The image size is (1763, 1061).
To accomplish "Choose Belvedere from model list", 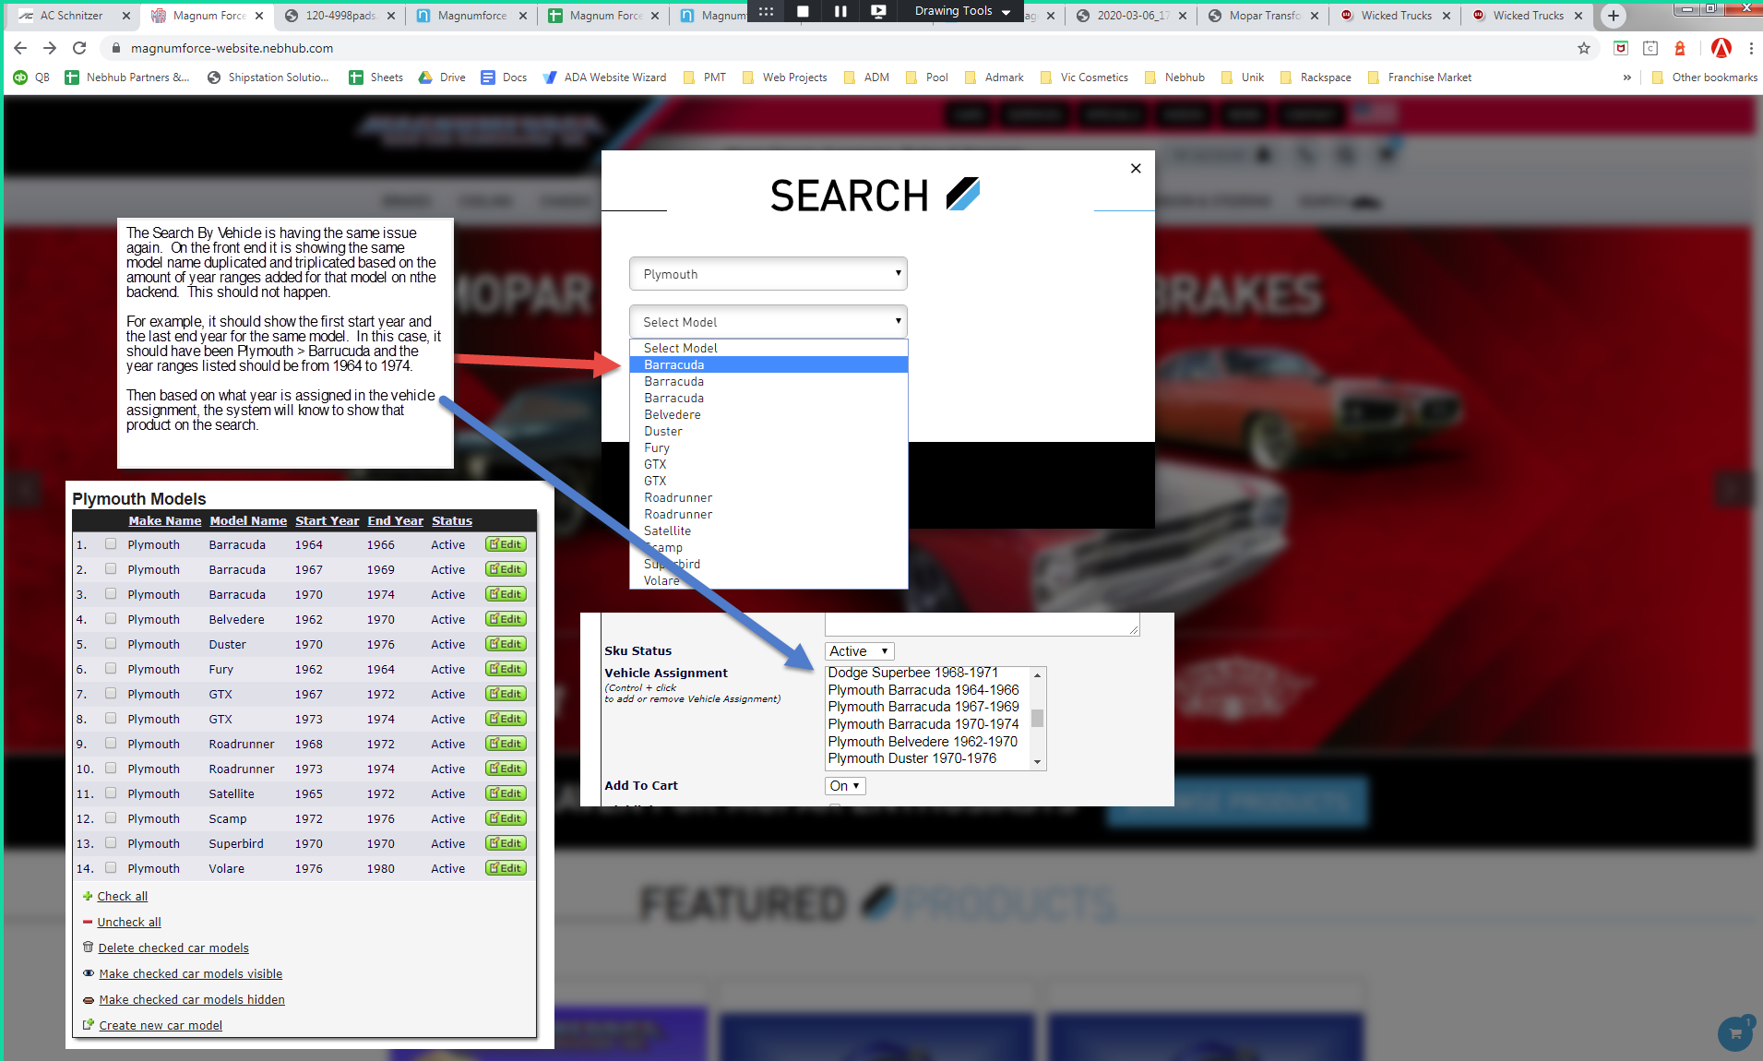I will pyautogui.click(x=768, y=414).
